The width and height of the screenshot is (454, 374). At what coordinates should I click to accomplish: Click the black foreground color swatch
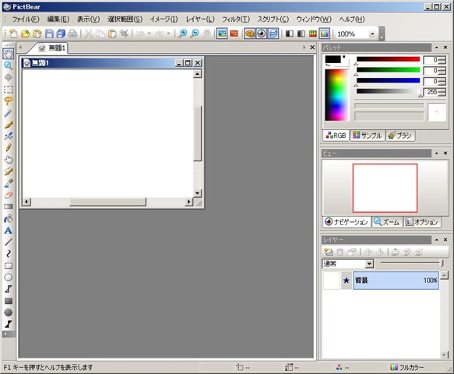[x=333, y=59]
